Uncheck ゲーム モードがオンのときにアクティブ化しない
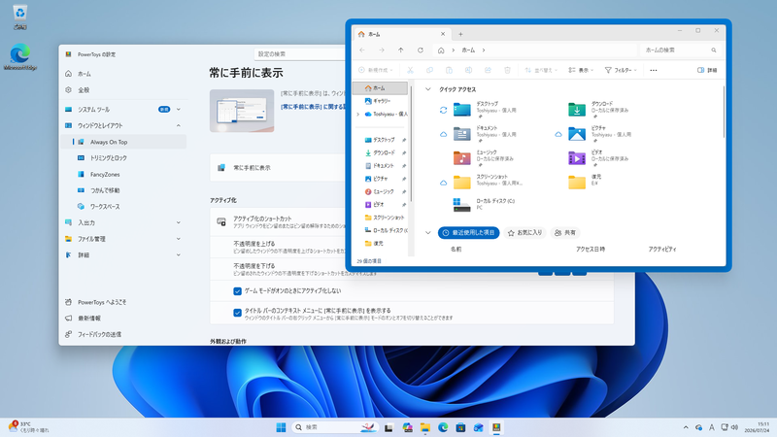This screenshot has width=777, height=437. (x=237, y=291)
